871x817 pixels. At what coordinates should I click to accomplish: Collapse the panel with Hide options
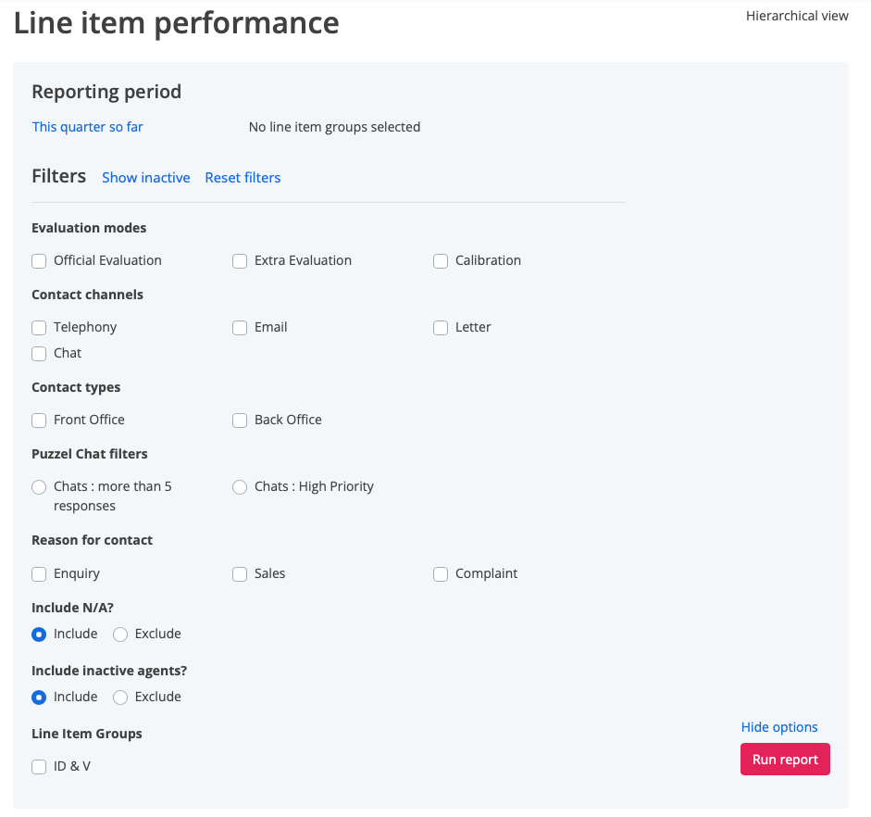pos(779,727)
